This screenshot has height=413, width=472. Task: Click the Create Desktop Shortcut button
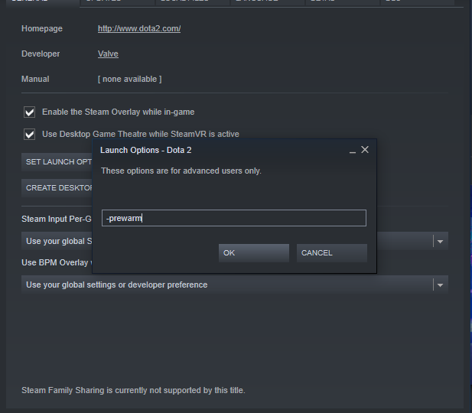(x=58, y=187)
